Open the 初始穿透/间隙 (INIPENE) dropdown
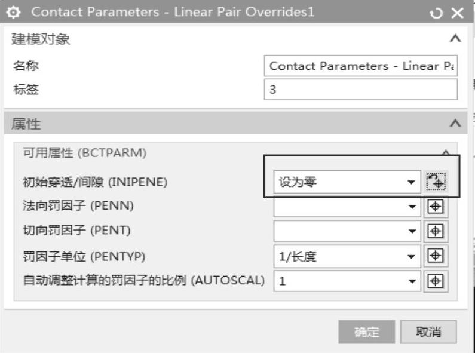 coord(411,182)
